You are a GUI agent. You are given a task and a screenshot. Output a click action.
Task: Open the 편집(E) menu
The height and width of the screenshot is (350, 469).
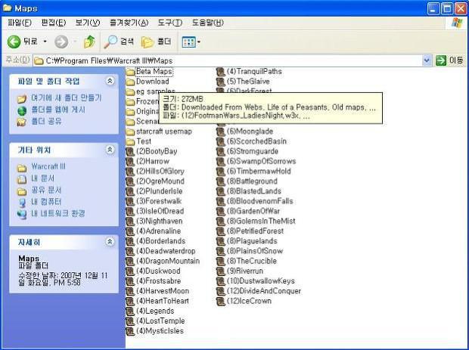click(x=53, y=23)
